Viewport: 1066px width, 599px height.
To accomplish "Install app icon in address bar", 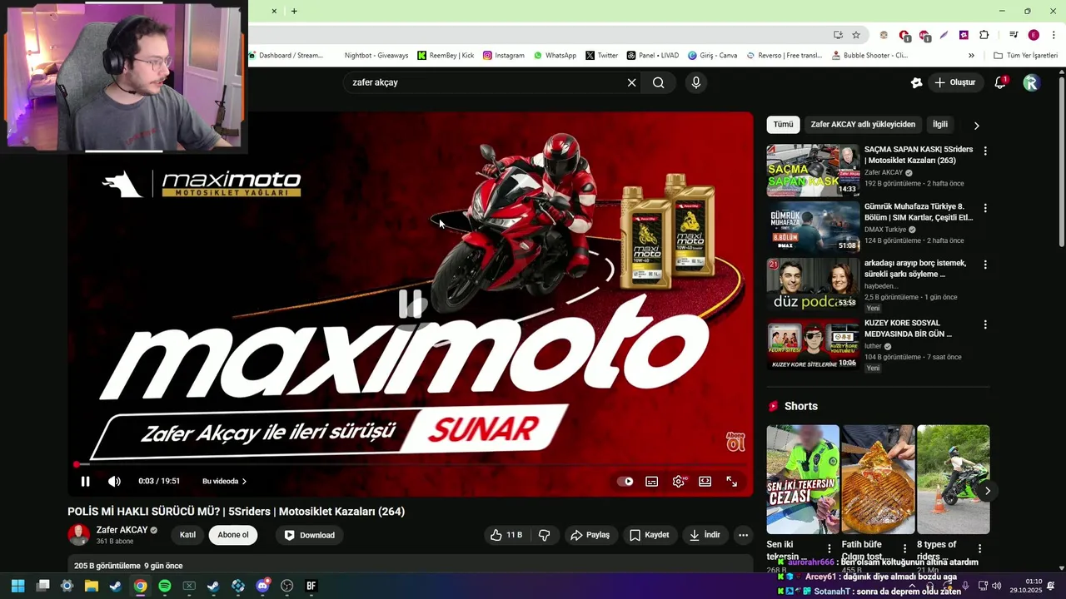I will pyautogui.click(x=838, y=35).
